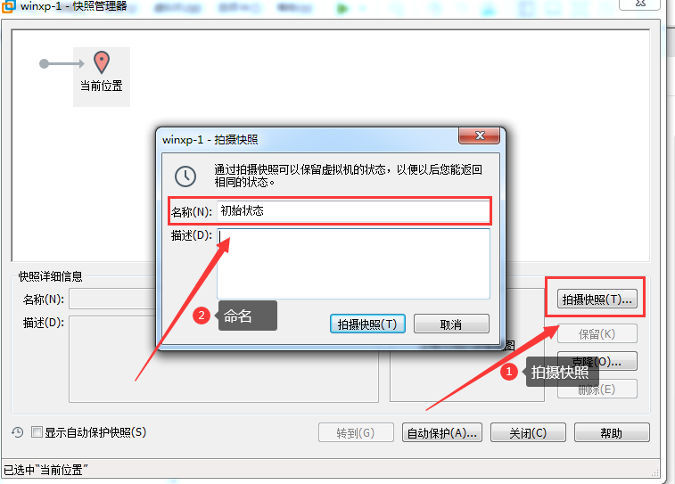The width and height of the screenshot is (675, 484).
Task: Click the auto-protect history icon beside checkbox
Action: pyautogui.click(x=18, y=432)
